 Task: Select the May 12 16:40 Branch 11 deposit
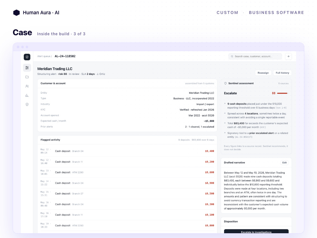pos(127,162)
